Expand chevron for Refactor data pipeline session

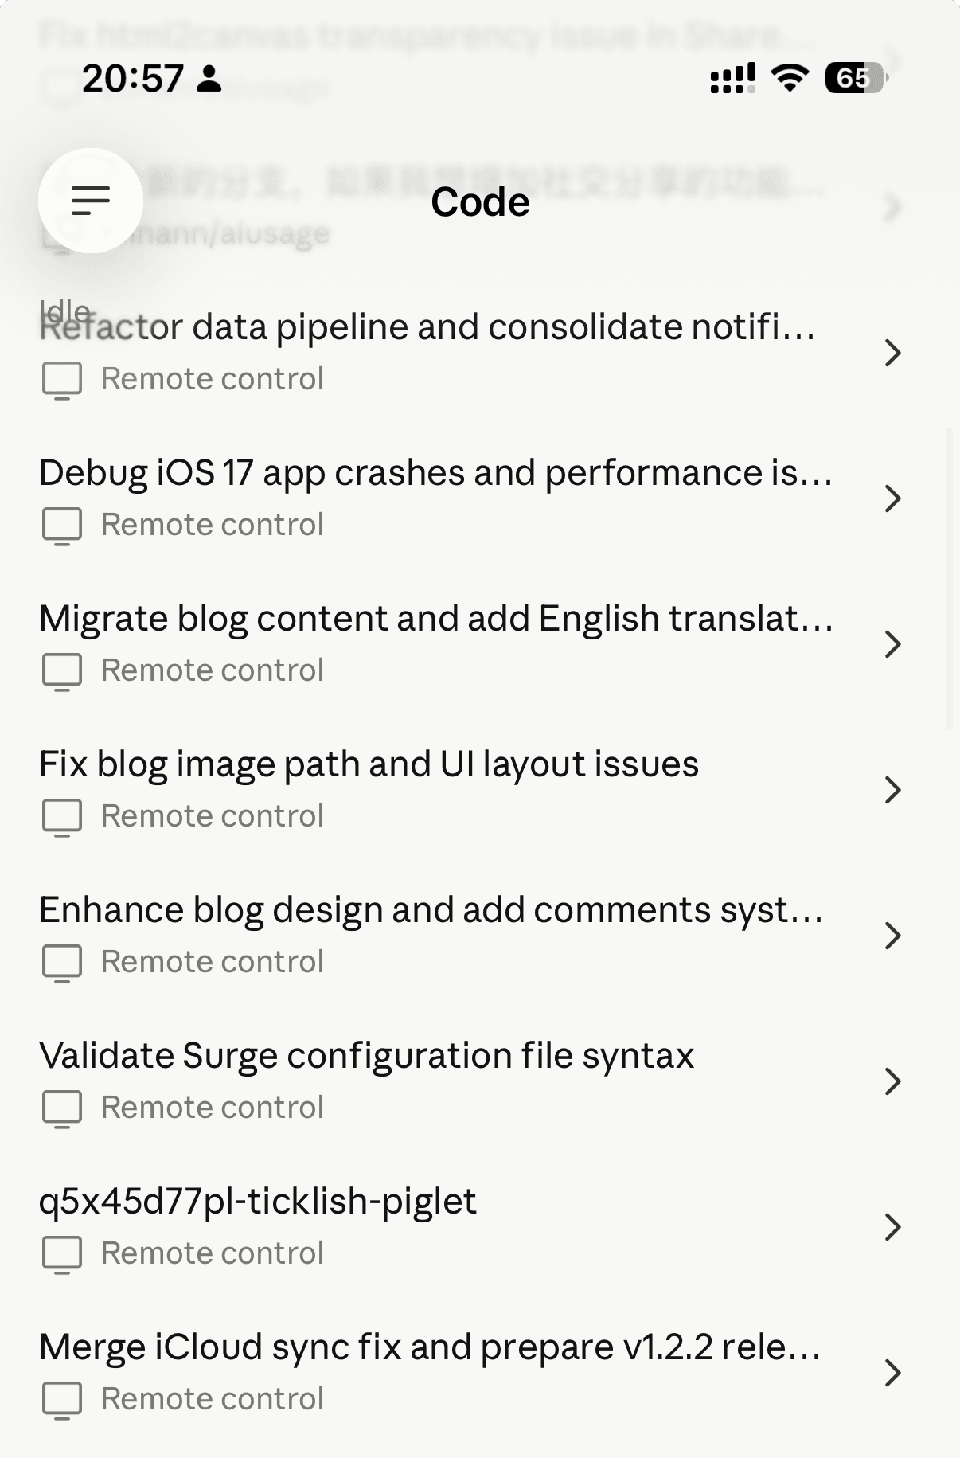tap(892, 352)
